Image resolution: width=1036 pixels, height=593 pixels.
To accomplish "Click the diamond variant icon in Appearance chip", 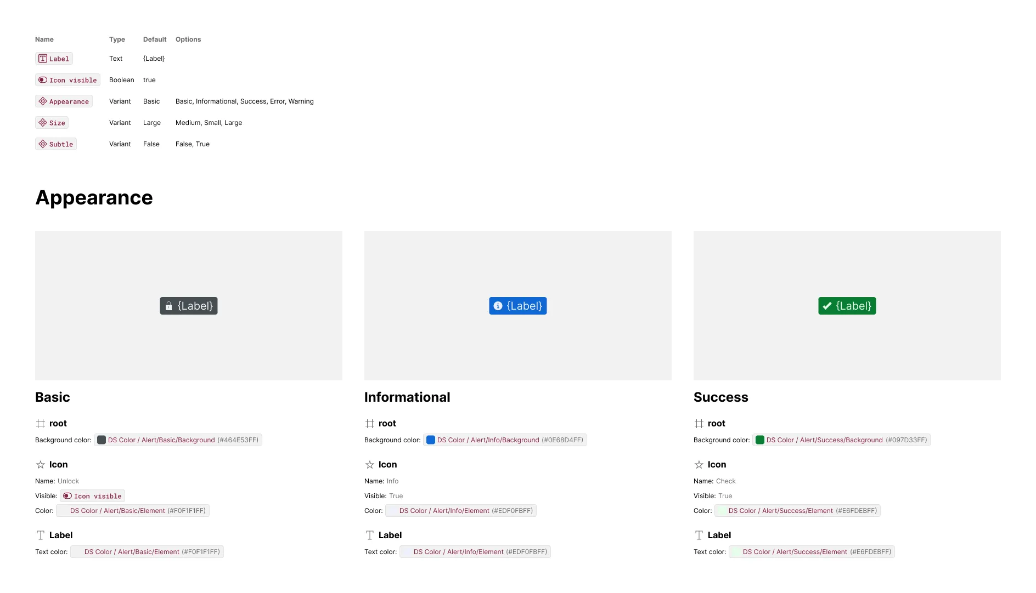I will point(43,101).
